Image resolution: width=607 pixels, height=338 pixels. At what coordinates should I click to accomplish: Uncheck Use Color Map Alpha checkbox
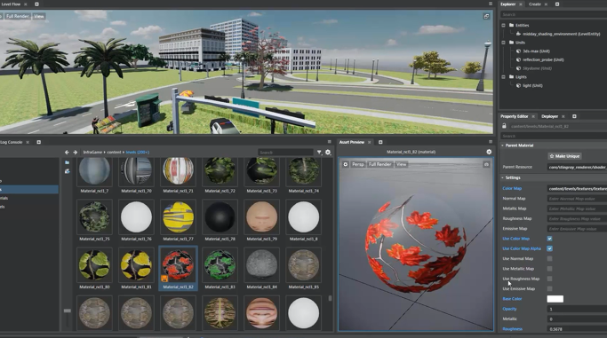click(x=549, y=248)
